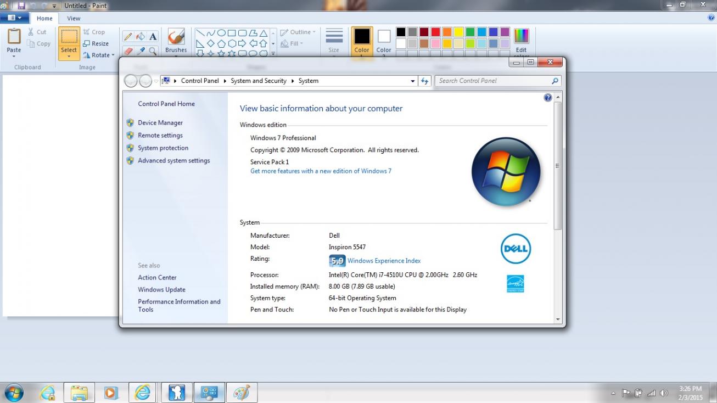The width and height of the screenshot is (717, 403).
Task: Pick the Fill with color bucket tool
Action: [x=141, y=37]
